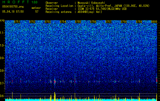
Task: Click the 1.0 frequency axis label
Action: click(2, 45)
